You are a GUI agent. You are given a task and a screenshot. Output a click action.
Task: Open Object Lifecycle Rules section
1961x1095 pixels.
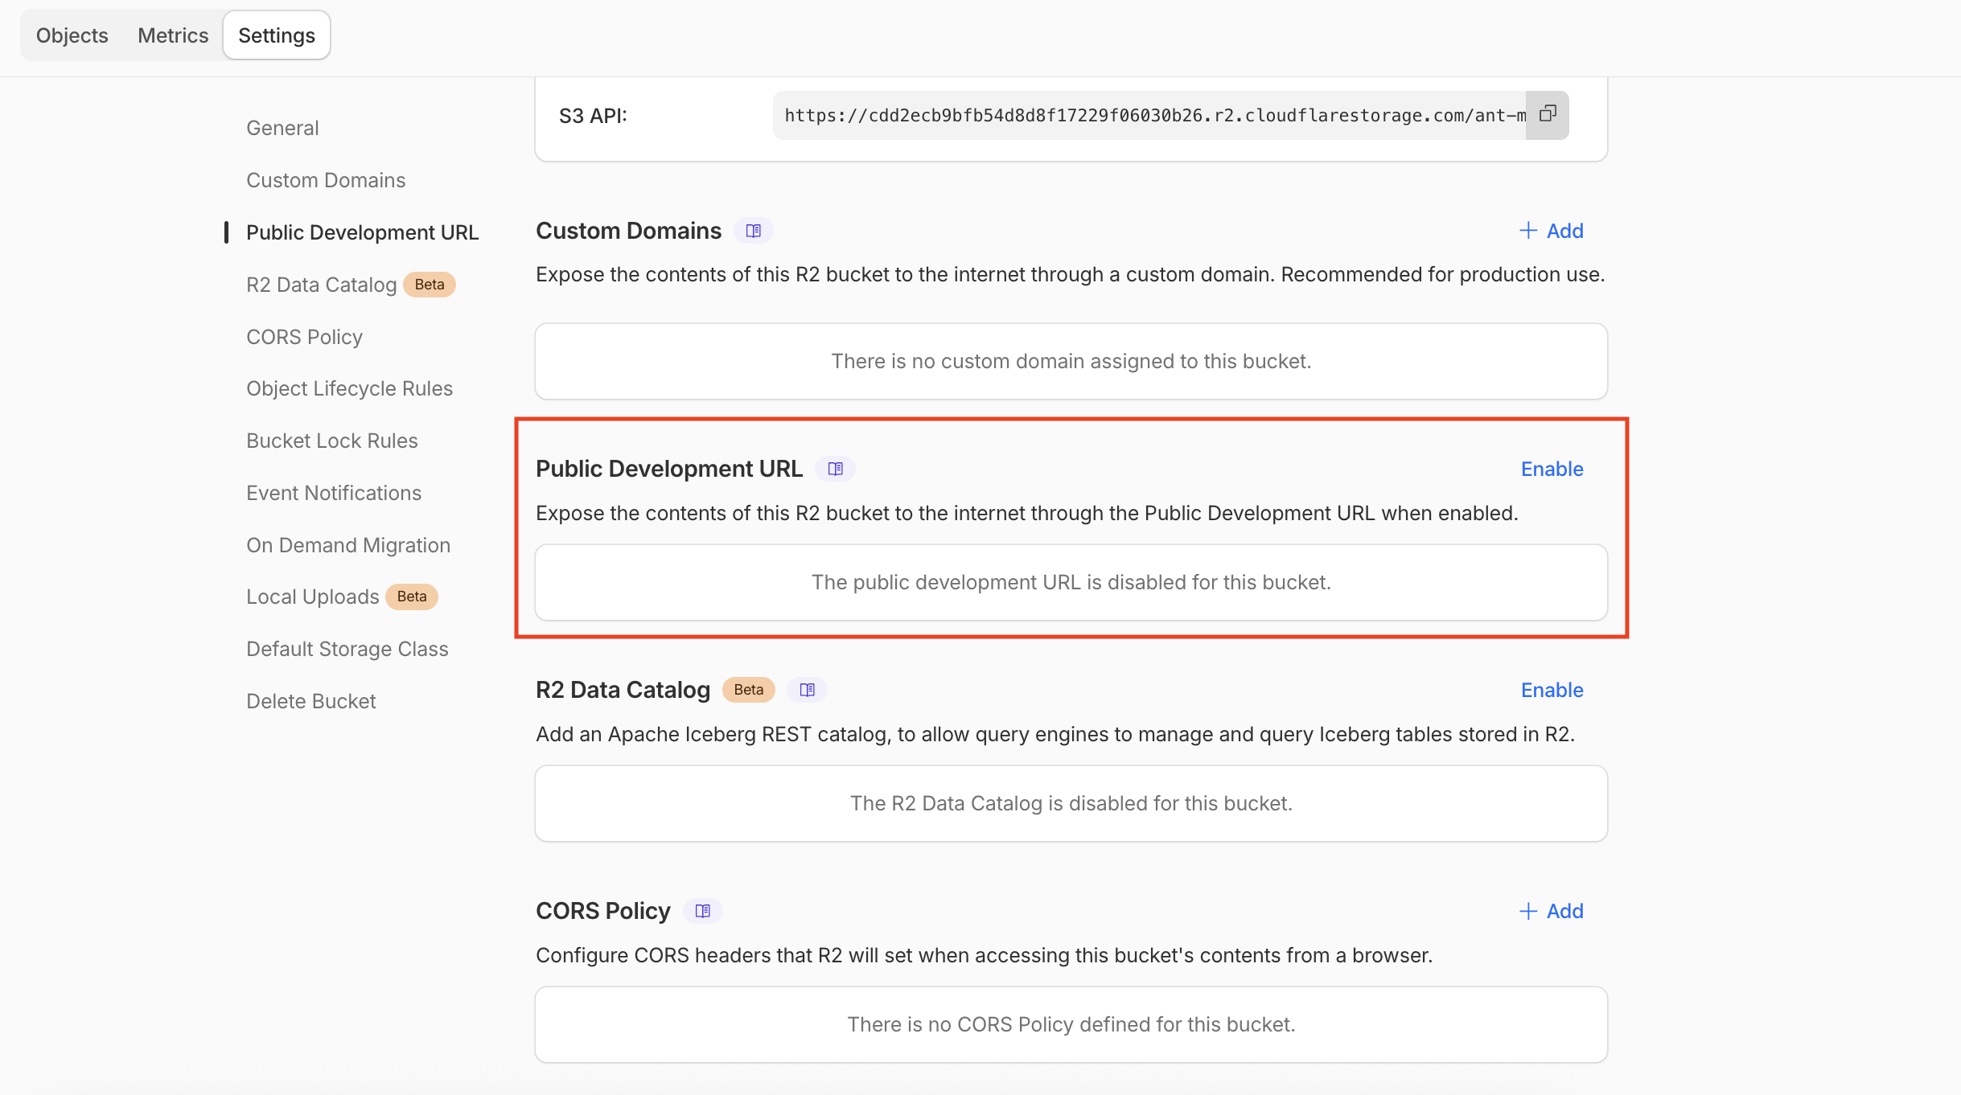point(349,388)
